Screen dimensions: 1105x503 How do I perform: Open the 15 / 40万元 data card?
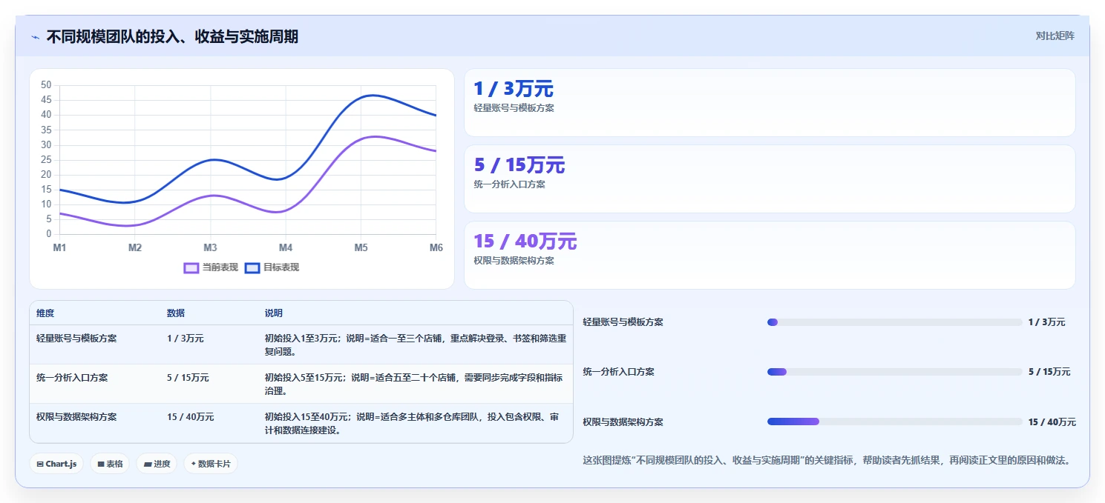point(770,255)
